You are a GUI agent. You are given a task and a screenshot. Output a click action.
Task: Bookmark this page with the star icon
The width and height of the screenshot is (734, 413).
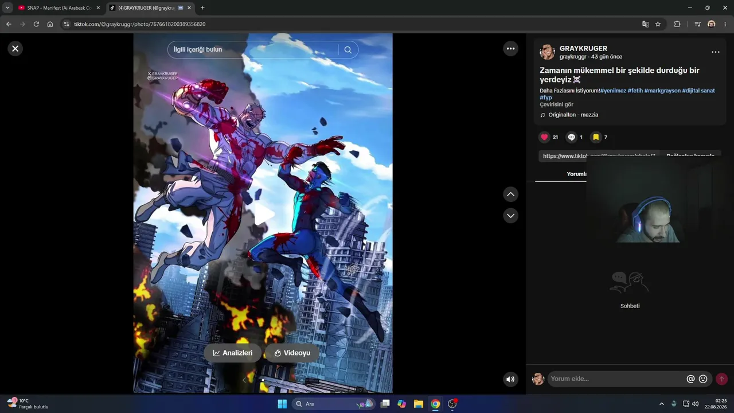658,24
